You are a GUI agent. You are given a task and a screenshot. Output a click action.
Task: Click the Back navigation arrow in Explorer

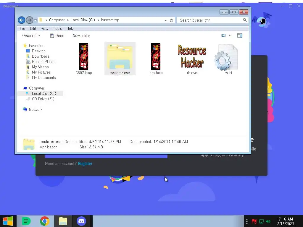(21, 20)
